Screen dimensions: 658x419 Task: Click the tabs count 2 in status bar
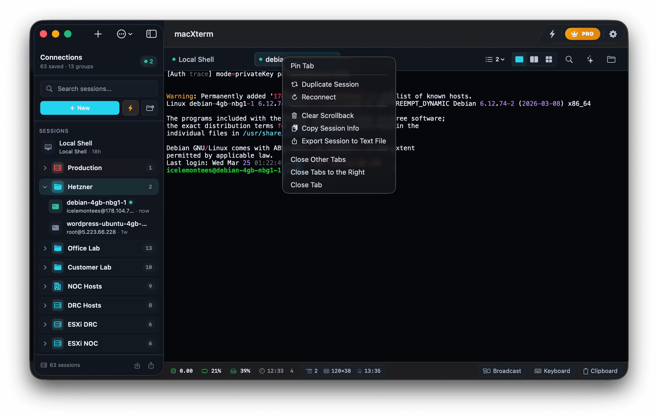click(312, 371)
